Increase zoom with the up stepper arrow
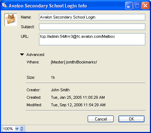This screenshot has height=133, width=151. (x=22, y=128)
